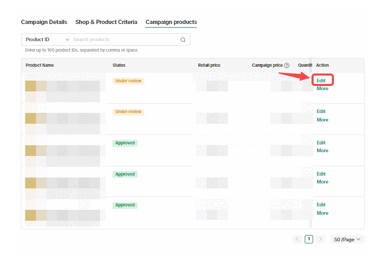Open the Shop & Product Criteria tab
The height and width of the screenshot is (259, 386).
tap(106, 22)
